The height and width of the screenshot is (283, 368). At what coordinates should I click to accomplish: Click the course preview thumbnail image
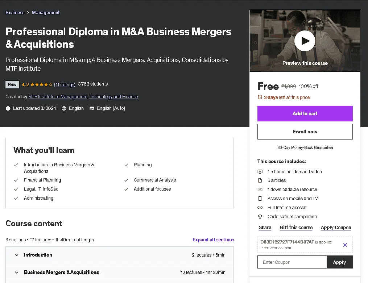pos(305,41)
